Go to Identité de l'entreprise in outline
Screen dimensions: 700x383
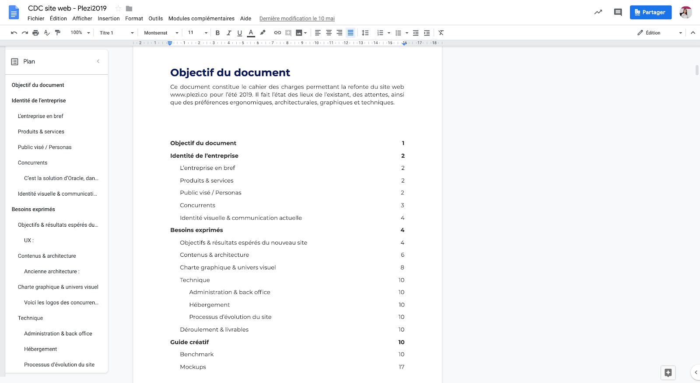pyautogui.click(x=39, y=100)
